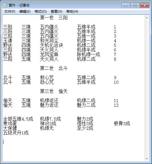Click the heading 第一世 三阳
The image size is (152, 164).
pos(54,18)
